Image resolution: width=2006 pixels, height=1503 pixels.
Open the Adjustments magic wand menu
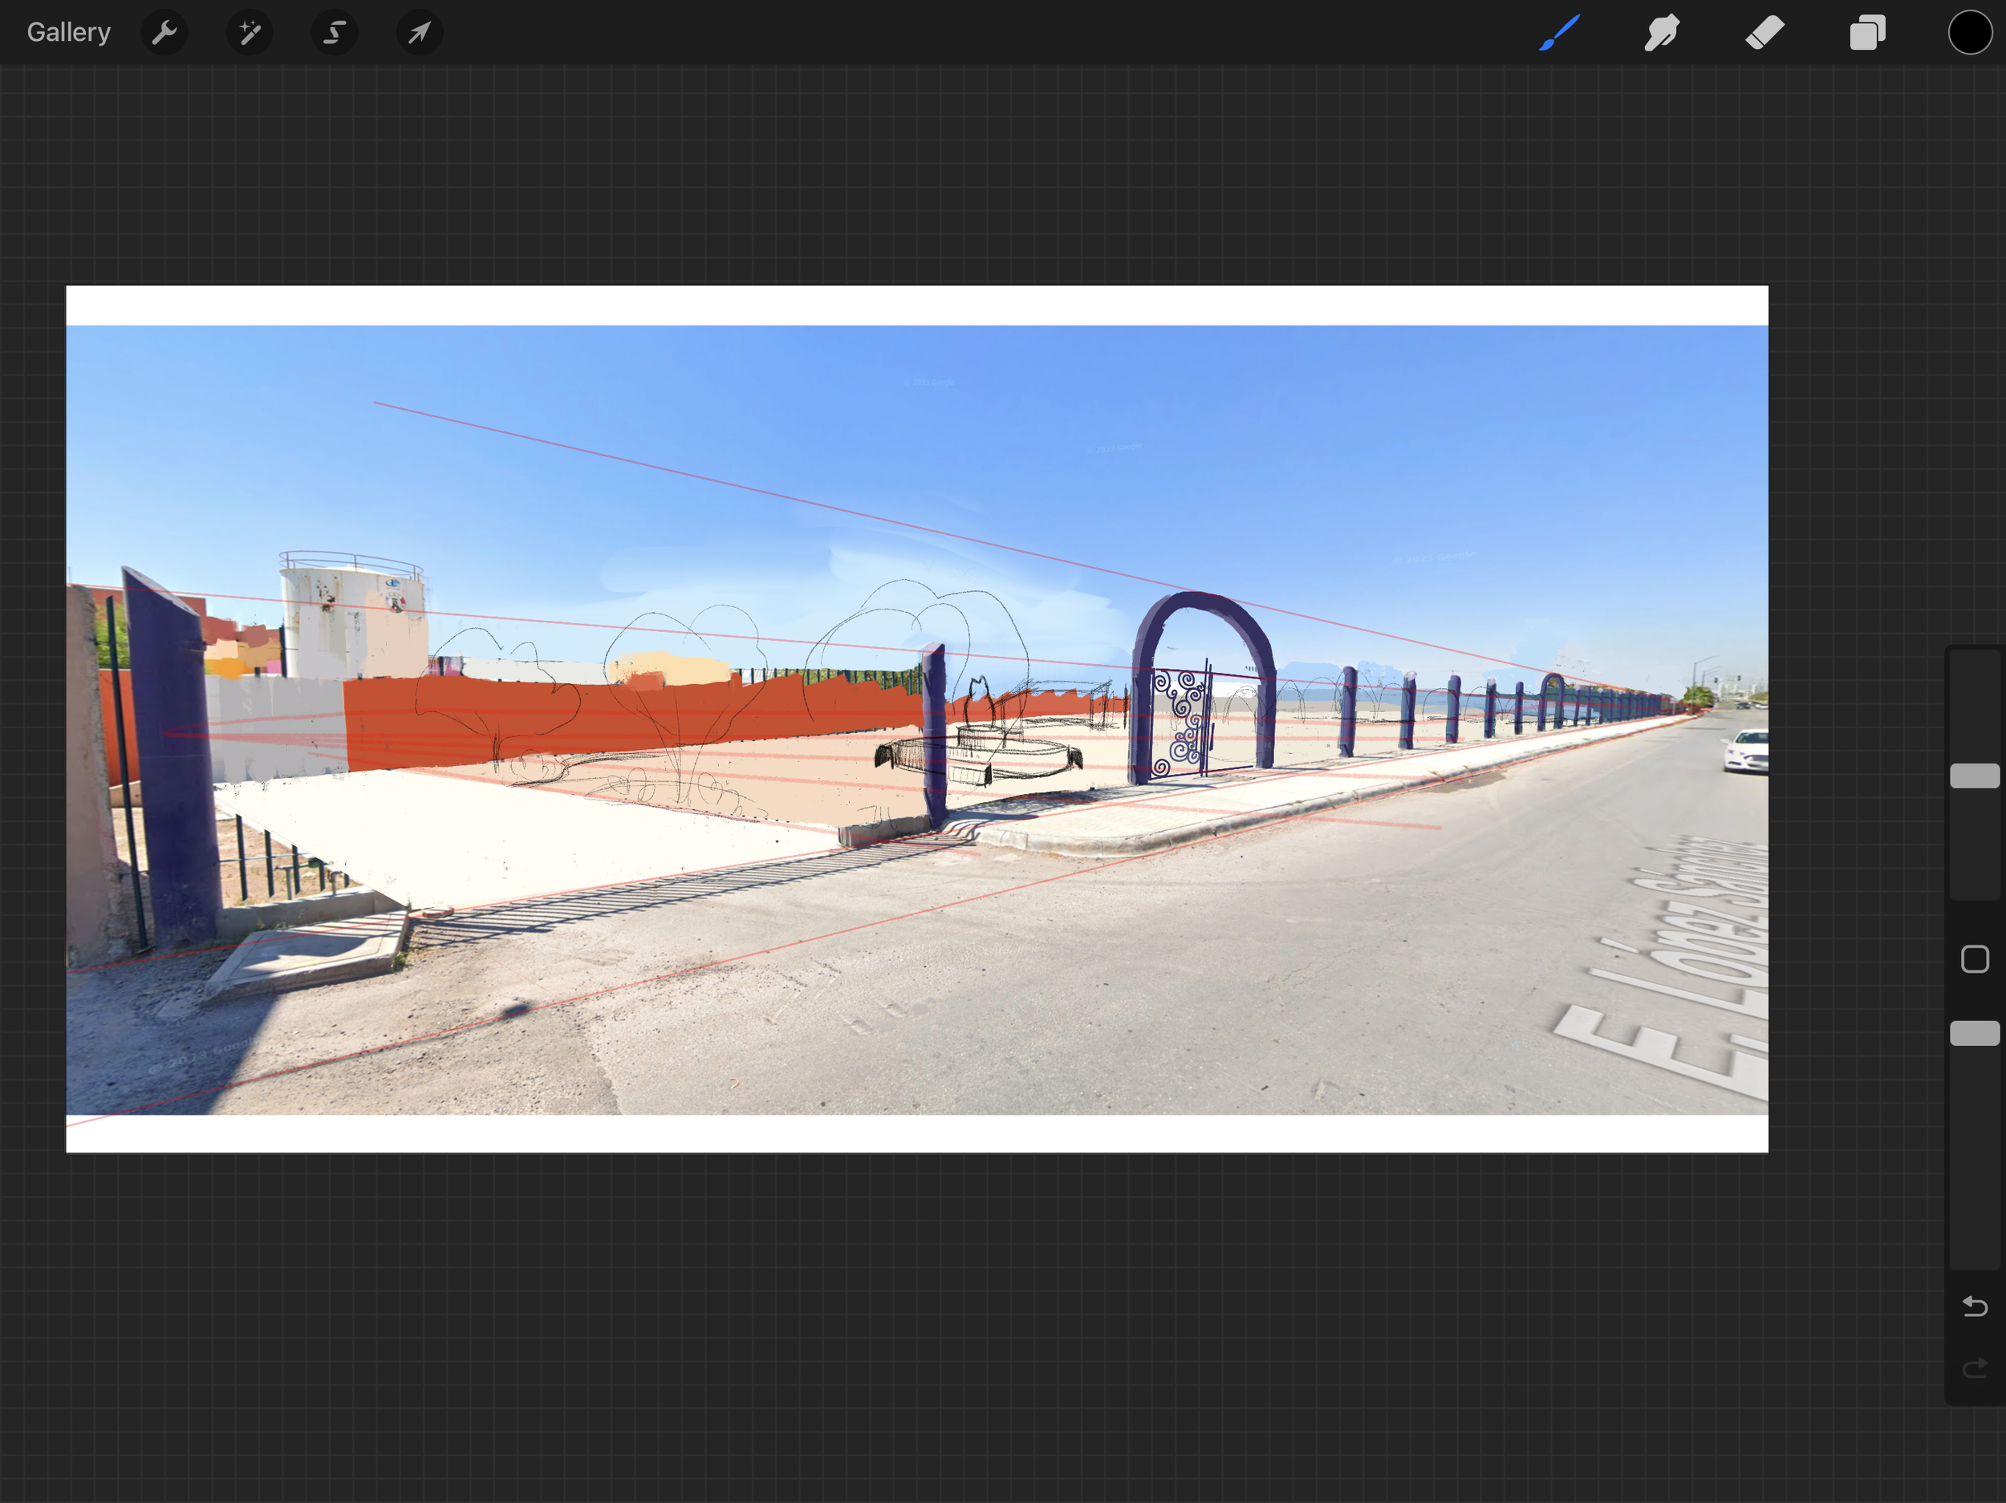(250, 34)
